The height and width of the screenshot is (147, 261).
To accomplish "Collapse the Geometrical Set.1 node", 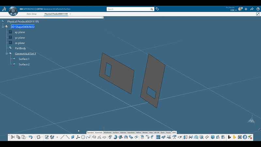I will [x=7, y=54].
